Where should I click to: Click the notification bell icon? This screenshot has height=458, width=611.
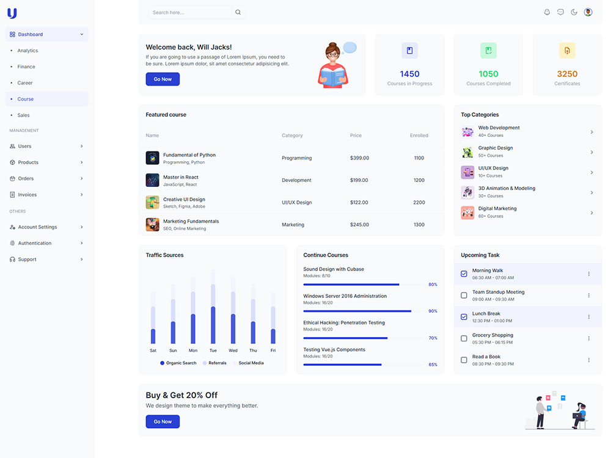[x=547, y=12]
